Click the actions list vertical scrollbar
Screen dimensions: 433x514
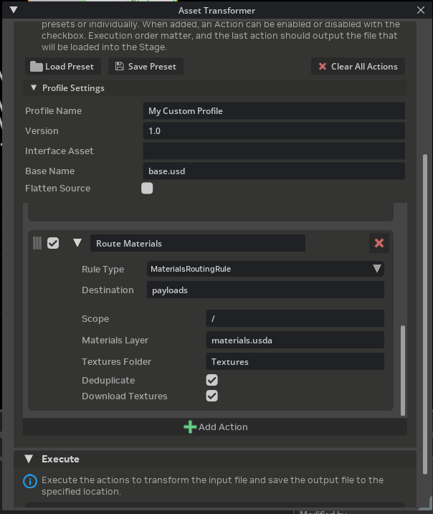click(x=402, y=369)
